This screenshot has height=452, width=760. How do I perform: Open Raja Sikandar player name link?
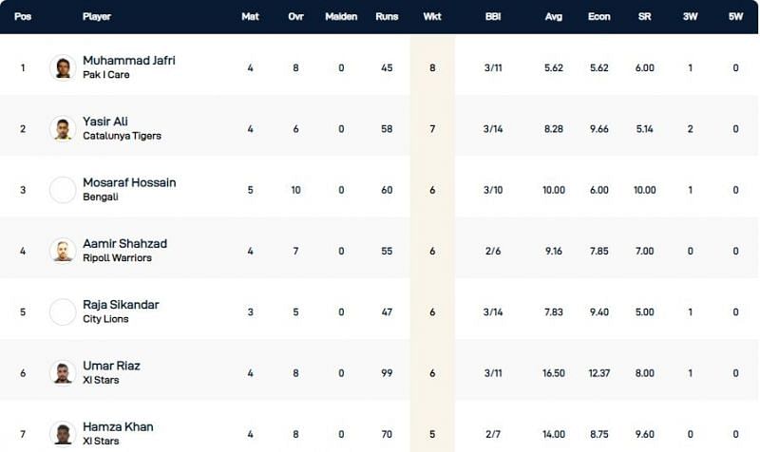[121, 305]
